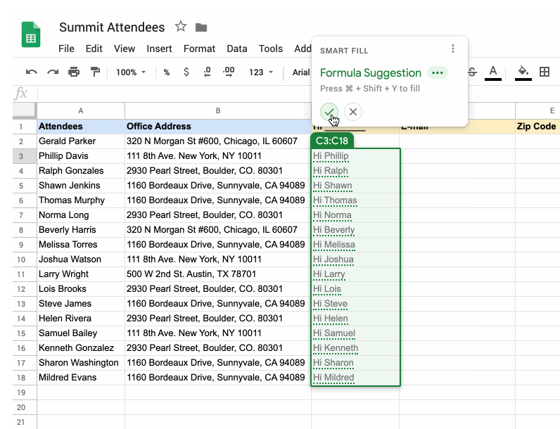Format as percent
This screenshot has height=429, width=560.
[167, 72]
